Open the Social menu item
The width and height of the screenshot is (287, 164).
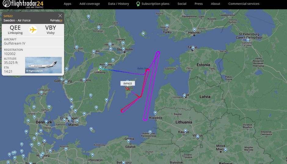(182, 4)
